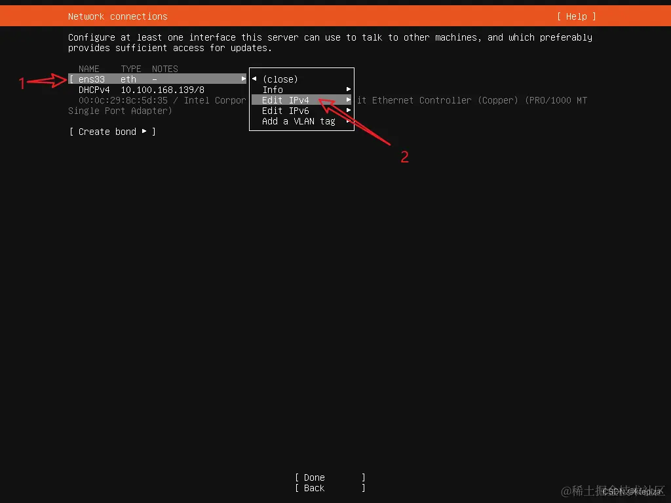
Task: Open the Info submenu entry
Action: pos(301,89)
